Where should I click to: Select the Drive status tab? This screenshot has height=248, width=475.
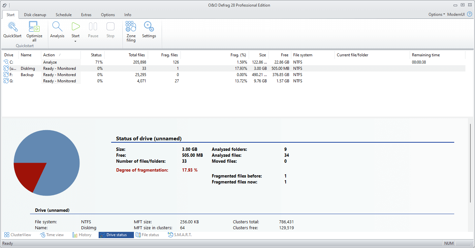click(116, 235)
